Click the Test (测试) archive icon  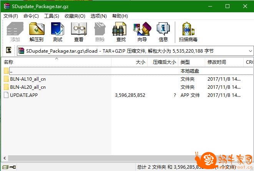pyautogui.click(x=58, y=29)
